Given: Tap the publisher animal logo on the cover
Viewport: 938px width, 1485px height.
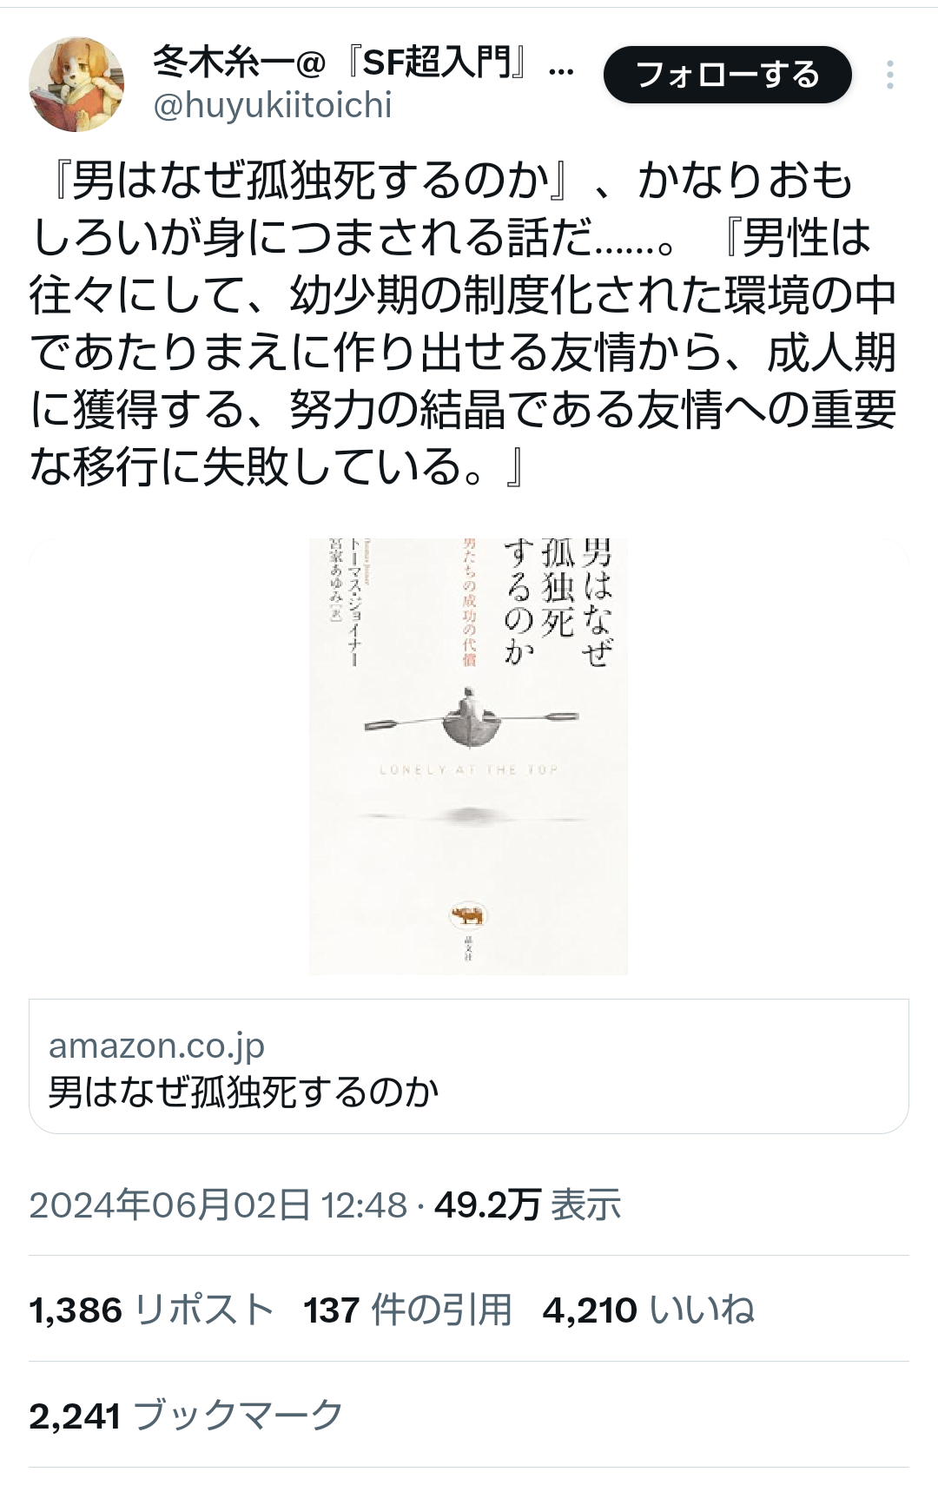Looking at the screenshot, I should 468,914.
